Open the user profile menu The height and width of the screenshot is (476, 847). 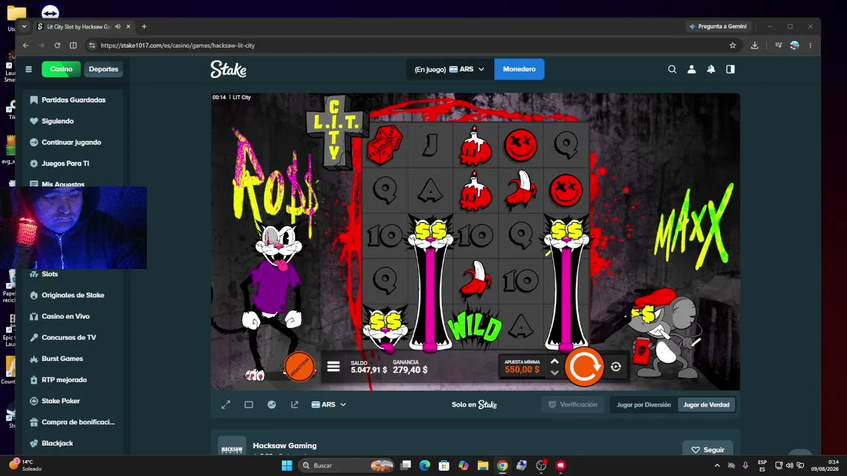coord(691,69)
